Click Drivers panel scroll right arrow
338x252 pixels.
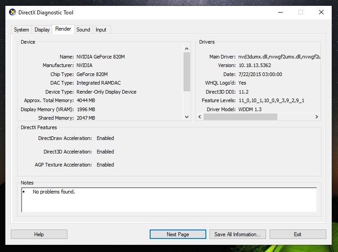317,117
